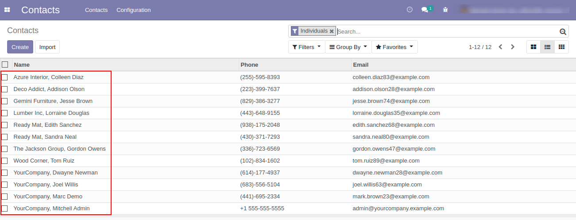This screenshot has width=576, height=220.
Task: Check the Azure Interior, Colleen Diaz row
Action: 5,77
